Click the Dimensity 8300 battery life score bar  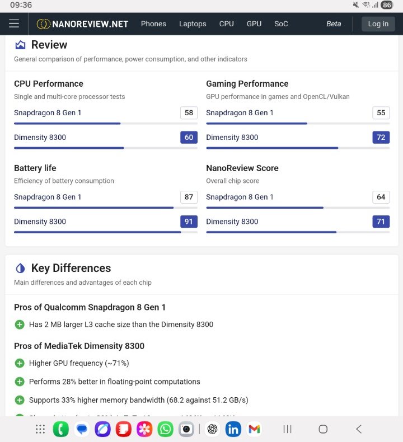click(106, 232)
